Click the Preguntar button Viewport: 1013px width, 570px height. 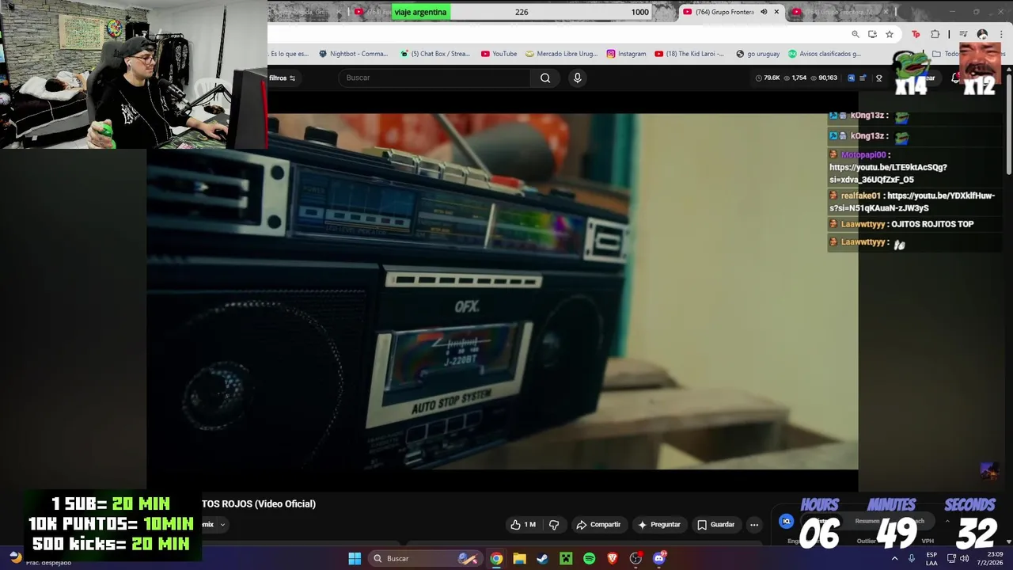tap(659, 524)
